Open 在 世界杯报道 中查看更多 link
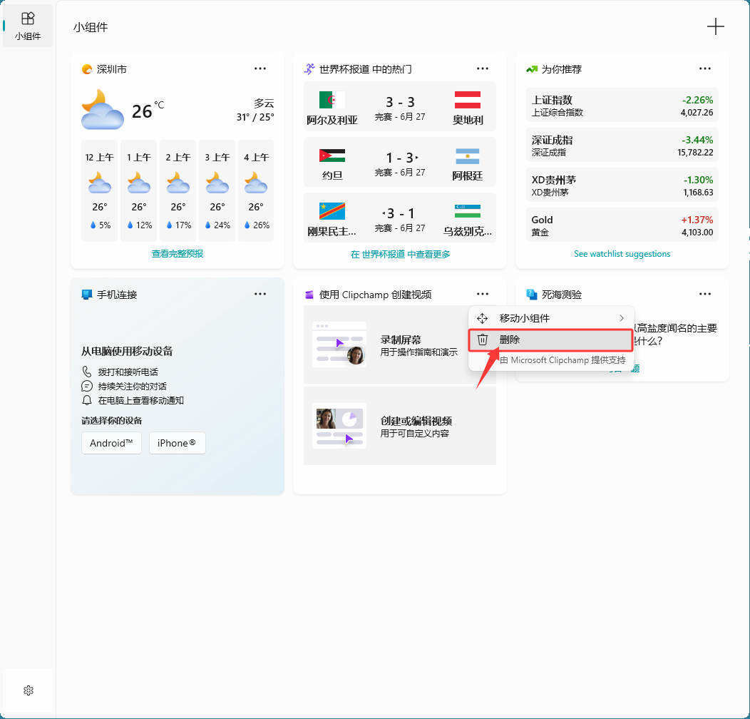The image size is (750, 719). click(x=401, y=254)
